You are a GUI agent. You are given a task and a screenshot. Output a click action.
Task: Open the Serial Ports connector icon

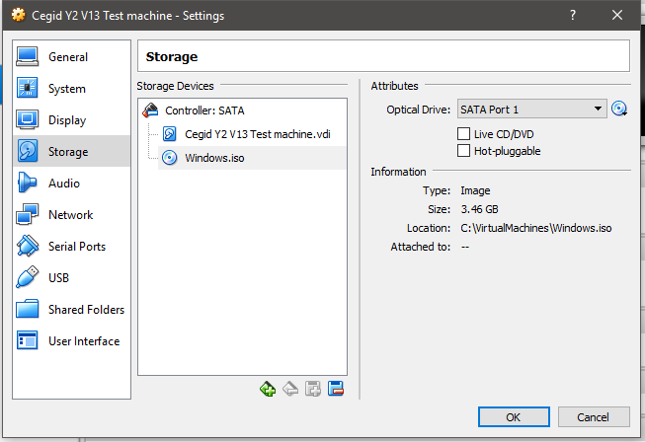27,246
